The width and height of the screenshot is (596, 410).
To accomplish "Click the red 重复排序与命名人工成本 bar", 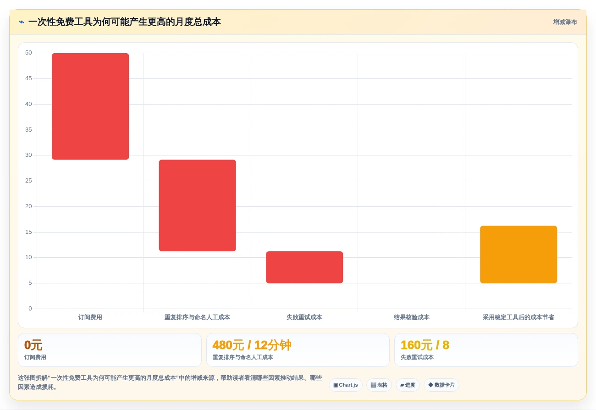I will [198, 205].
